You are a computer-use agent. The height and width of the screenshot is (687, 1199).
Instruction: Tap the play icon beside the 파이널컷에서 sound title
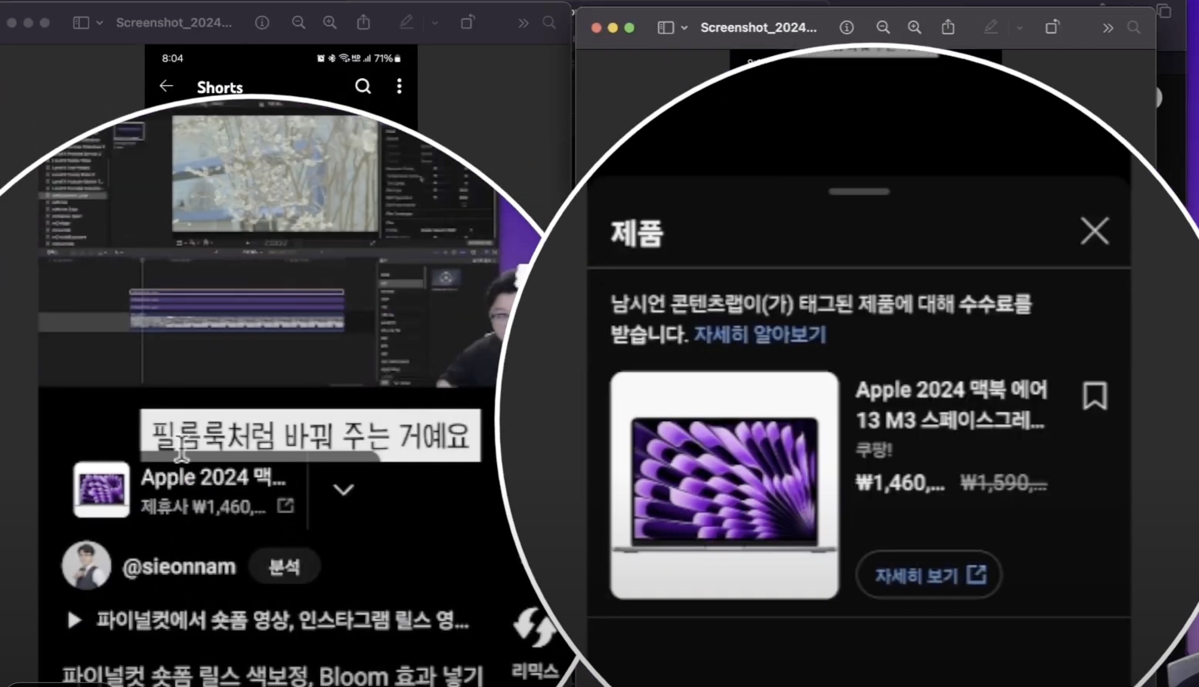(x=74, y=620)
